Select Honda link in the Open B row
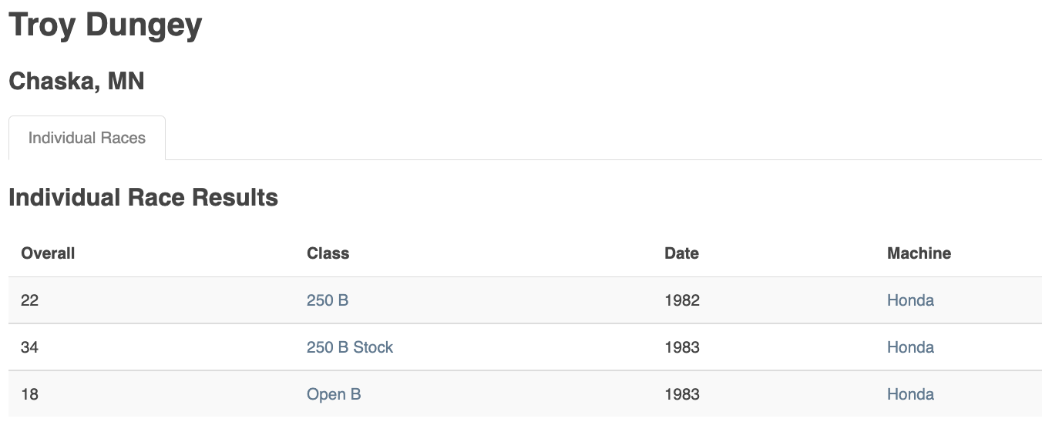 [910, 394]
